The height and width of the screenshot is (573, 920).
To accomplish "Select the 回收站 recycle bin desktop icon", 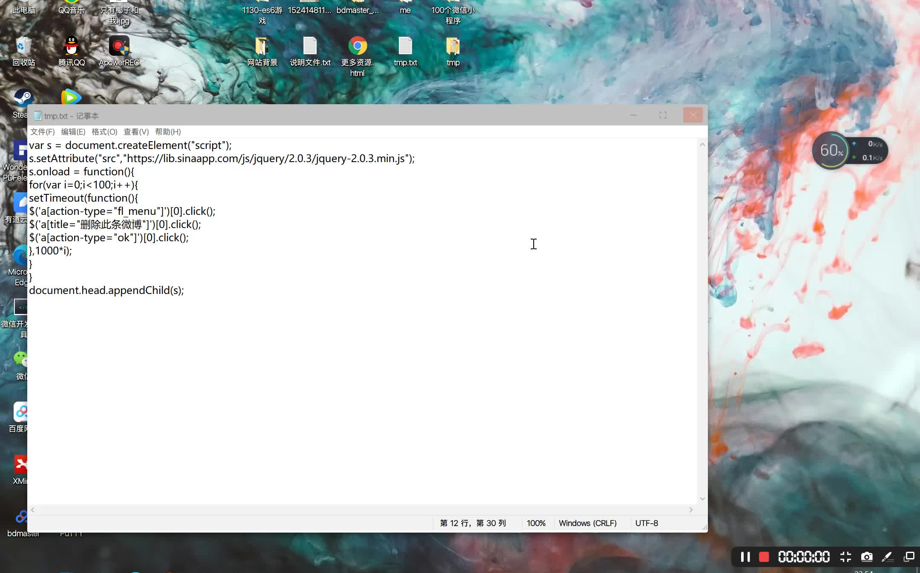I will coord(24,52).
